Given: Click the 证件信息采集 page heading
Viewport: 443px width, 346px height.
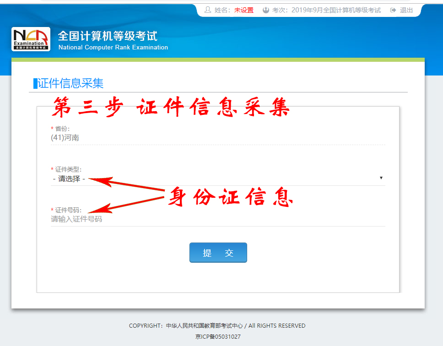Looking at the screenshot, I should (x=71, y=83).
